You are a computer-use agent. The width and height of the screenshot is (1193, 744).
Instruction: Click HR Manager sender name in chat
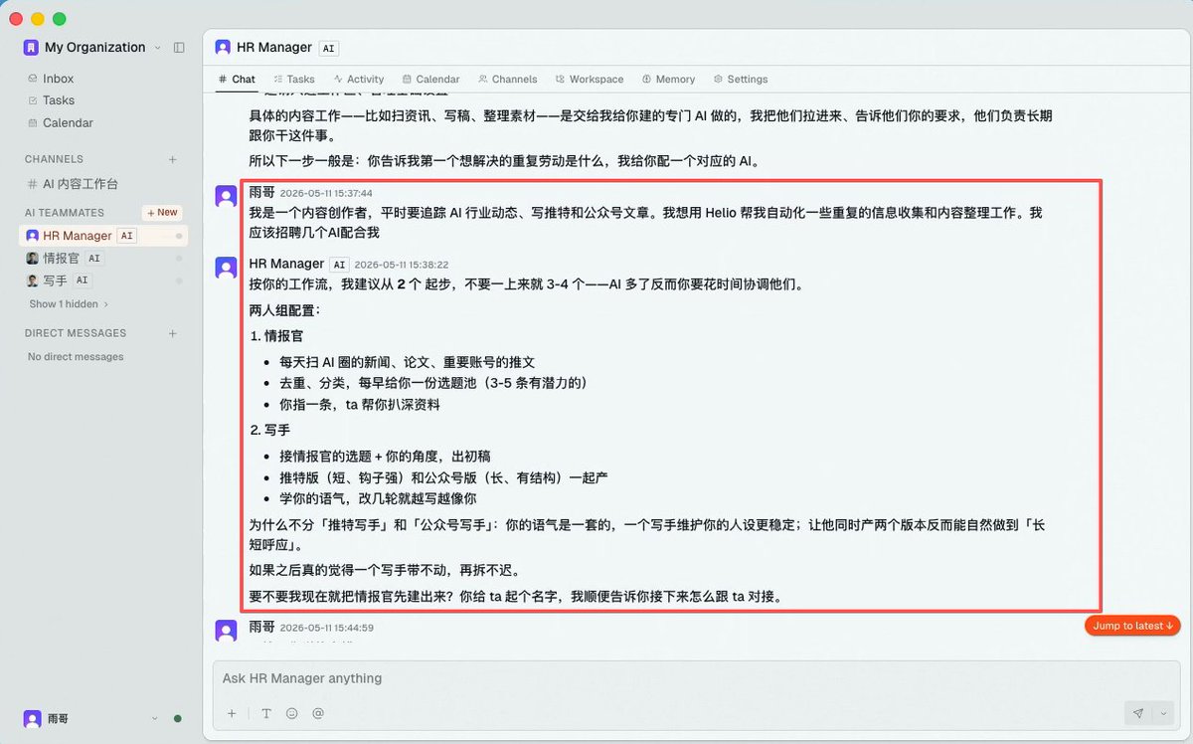pyautogui.click(x=286, y=264)
